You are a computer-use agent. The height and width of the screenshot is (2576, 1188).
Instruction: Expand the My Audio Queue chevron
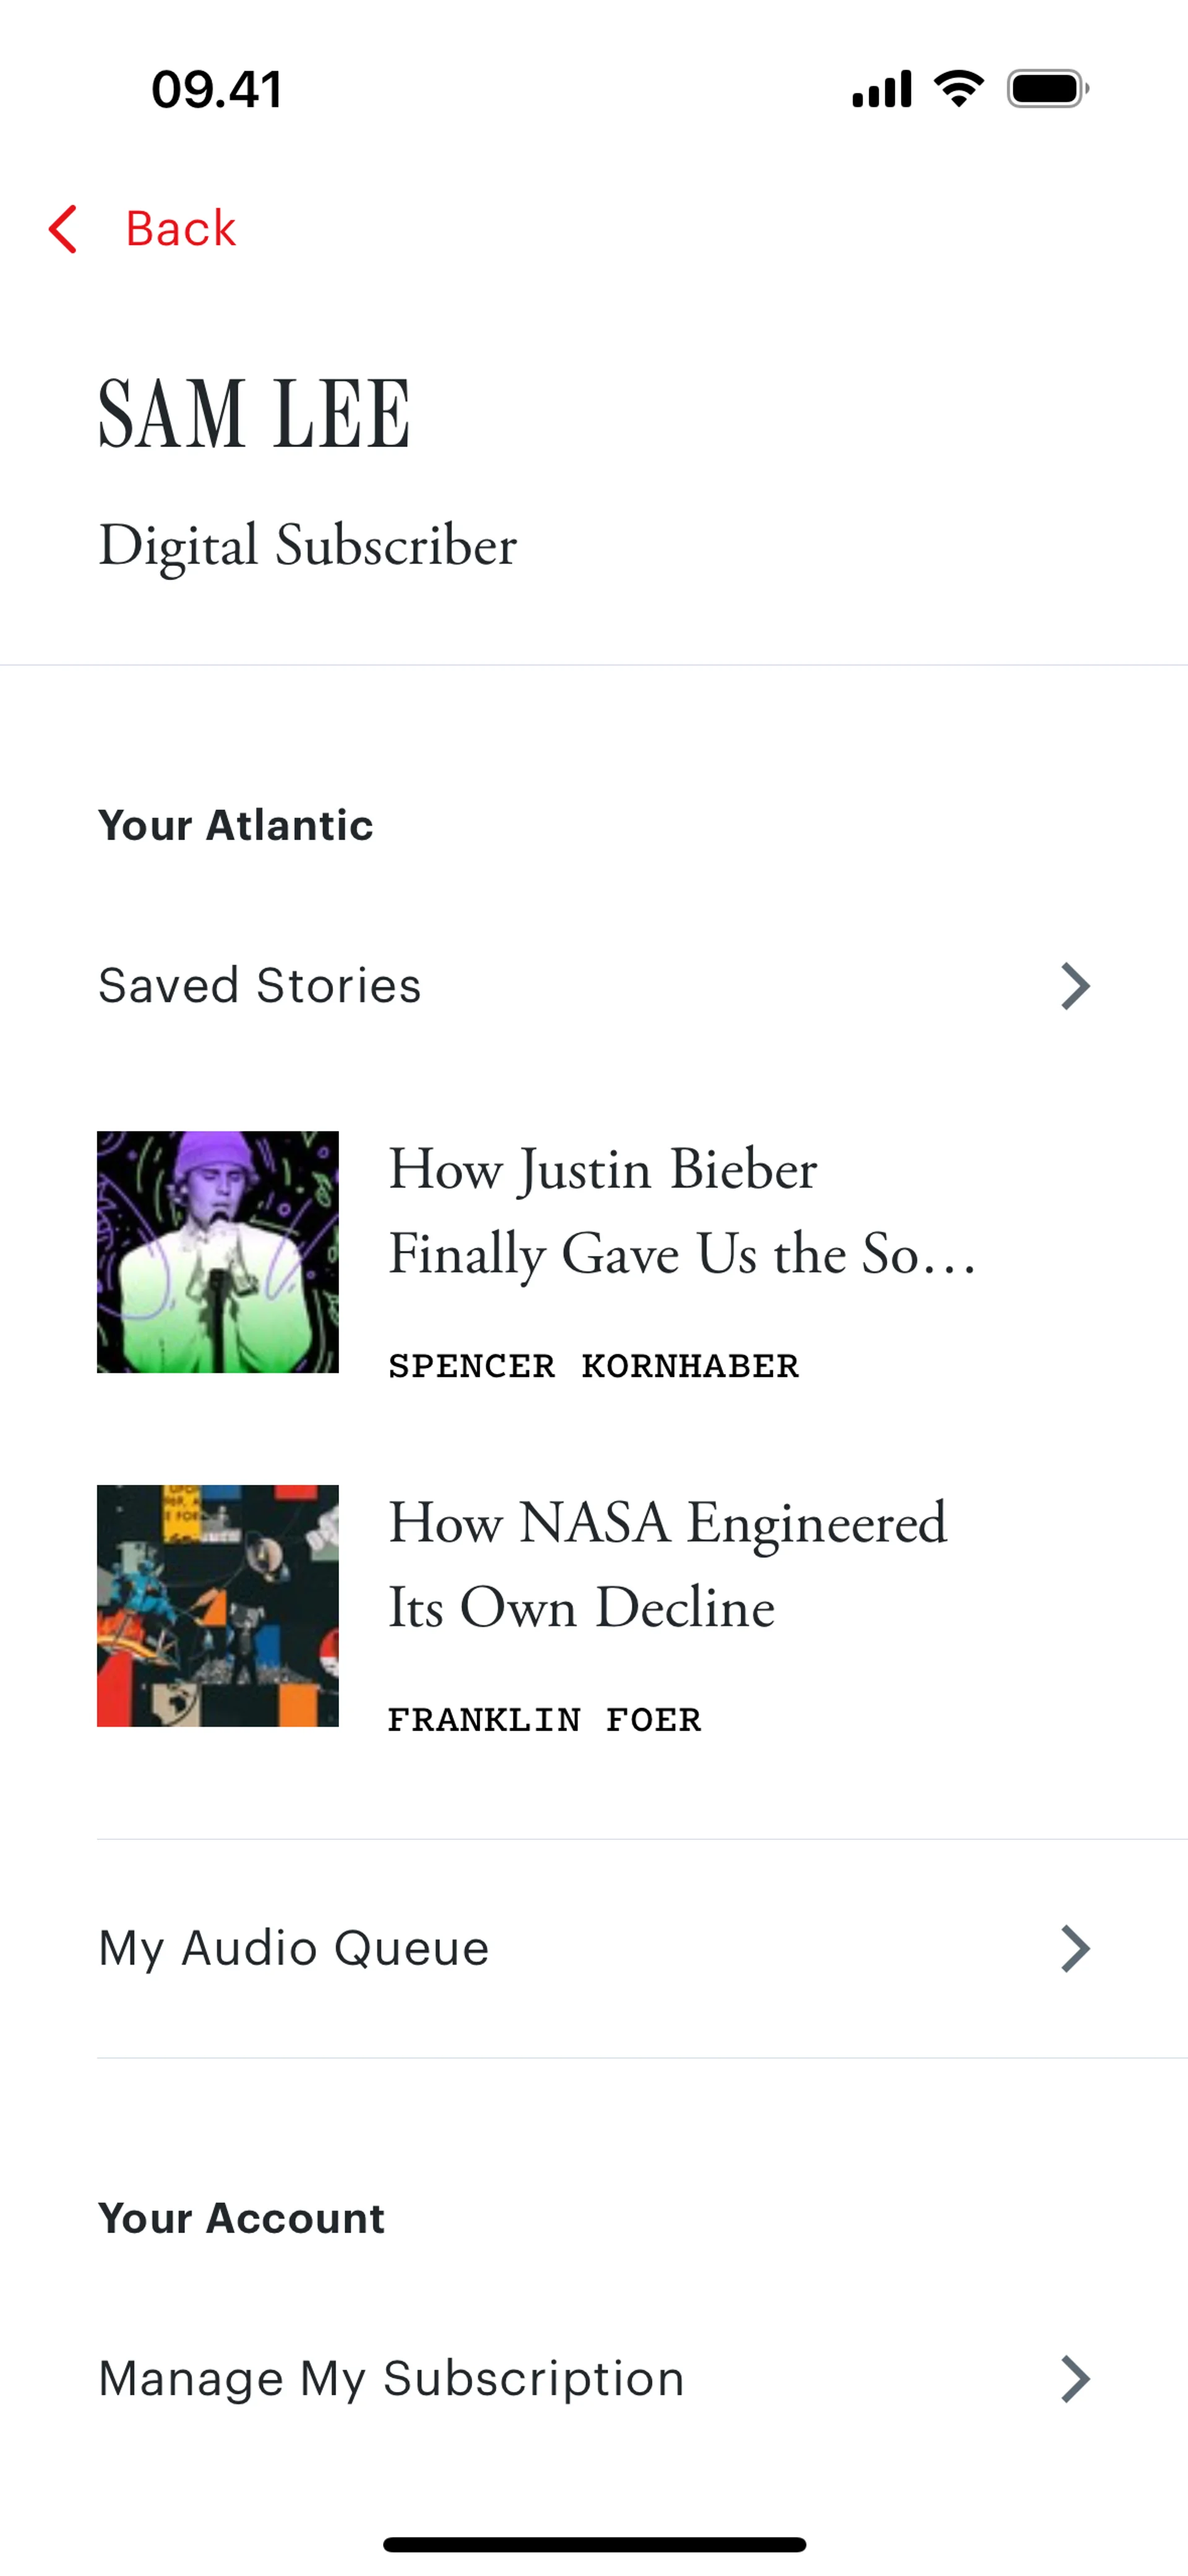click(1074, 1948)
